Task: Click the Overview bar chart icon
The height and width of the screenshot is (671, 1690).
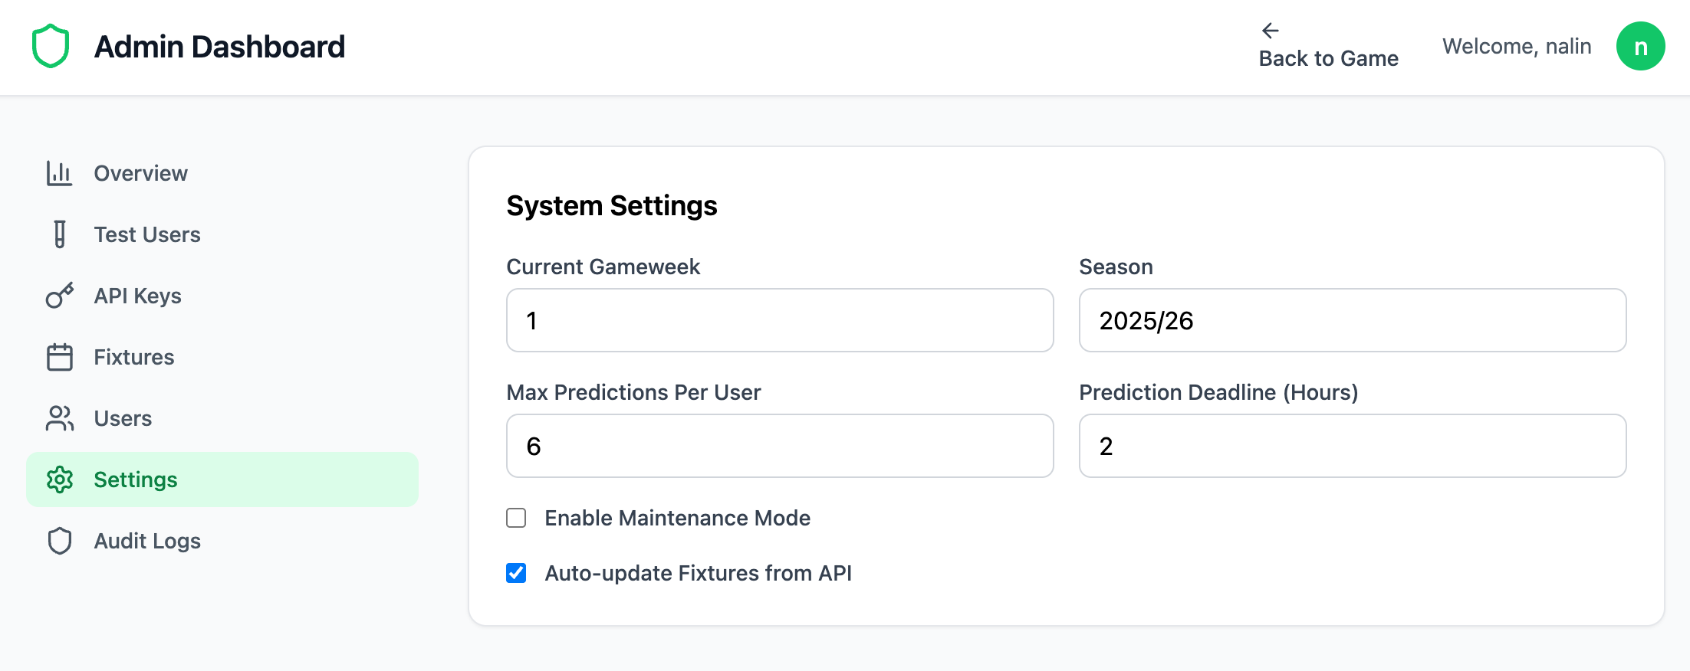Action: click(x=59, y=173)
